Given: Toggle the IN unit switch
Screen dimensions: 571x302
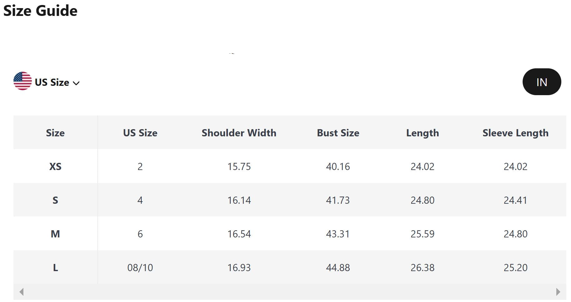Looking at the screenshot, I should (x=541, y=82).
